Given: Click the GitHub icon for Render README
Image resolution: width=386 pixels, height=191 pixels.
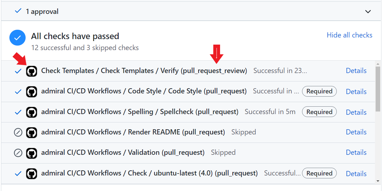Looking at the screenshot, I should pos(31,132).
